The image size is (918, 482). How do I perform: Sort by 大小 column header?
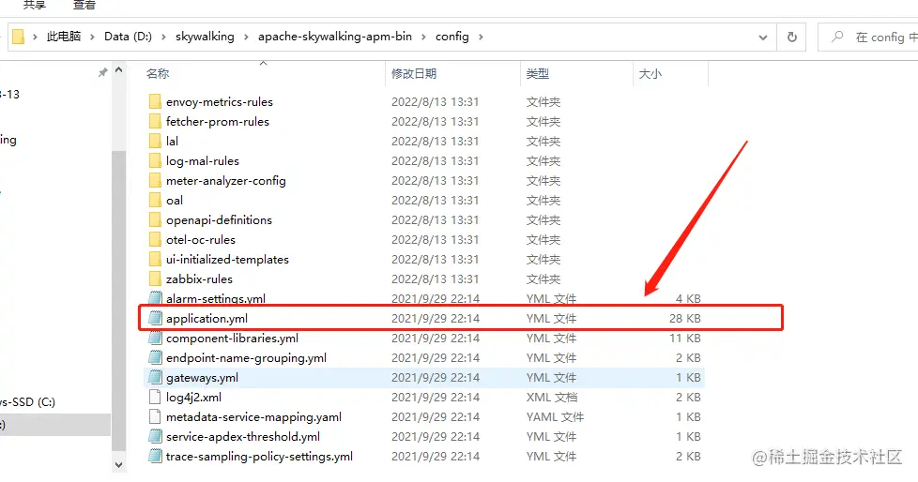(650, 74)
